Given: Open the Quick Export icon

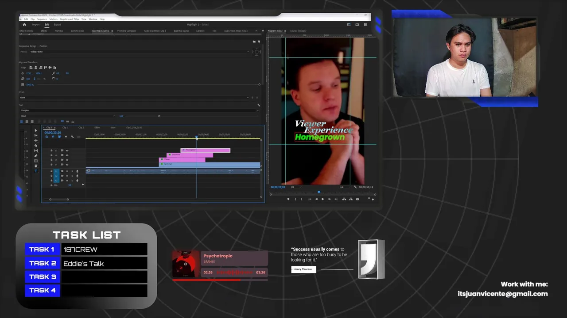Looking at the screenshot, I should pos(357,24).
